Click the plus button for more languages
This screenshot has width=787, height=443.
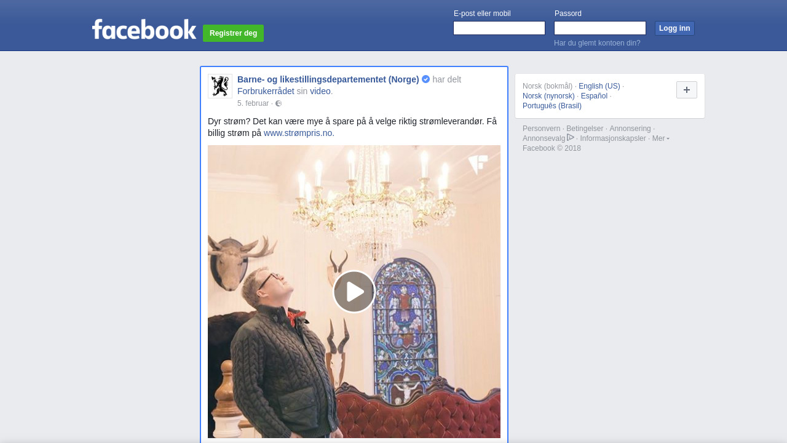click(x=687, y=90)
